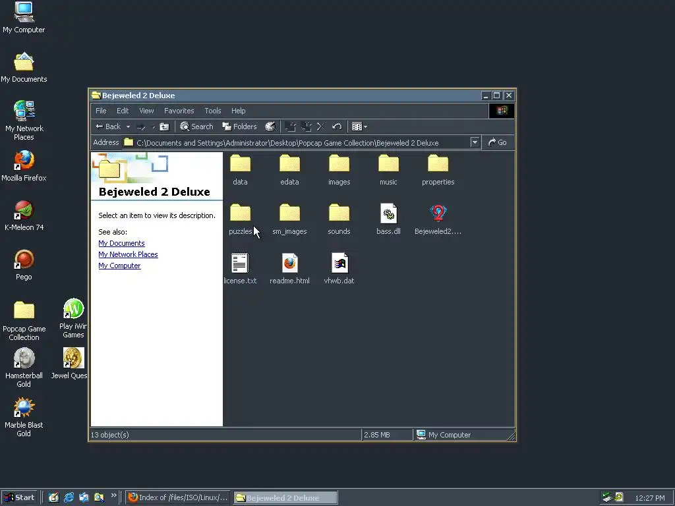Screen dimensions: 675x506
Task: Click the Forward arrow button
Action: (141, 126)
